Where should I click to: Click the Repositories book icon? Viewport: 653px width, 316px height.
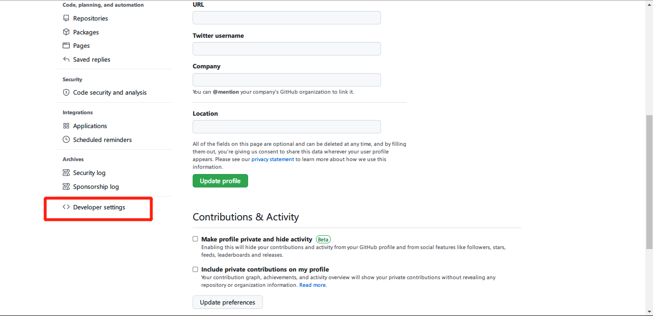coord(66,18)
